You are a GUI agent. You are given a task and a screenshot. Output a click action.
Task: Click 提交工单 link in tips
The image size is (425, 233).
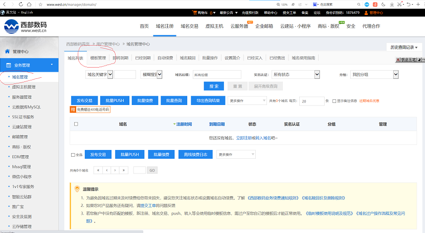[148, 205]
